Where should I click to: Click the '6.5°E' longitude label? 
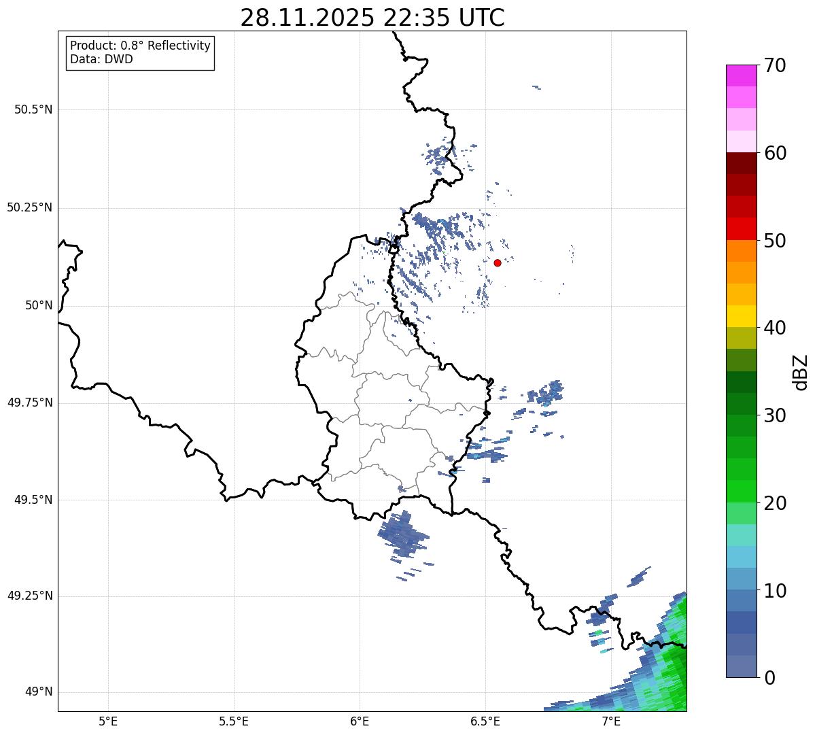click(485, 721)
